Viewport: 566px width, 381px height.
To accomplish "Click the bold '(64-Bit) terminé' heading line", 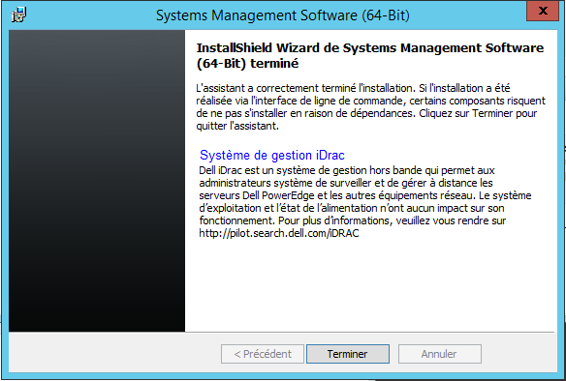I will pos(248,64).
